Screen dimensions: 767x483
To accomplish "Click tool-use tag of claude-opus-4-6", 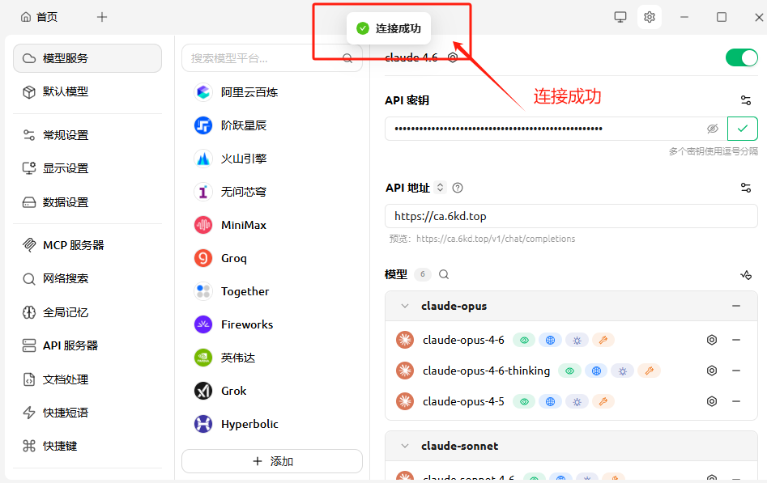I will click(x=603, y=341).
